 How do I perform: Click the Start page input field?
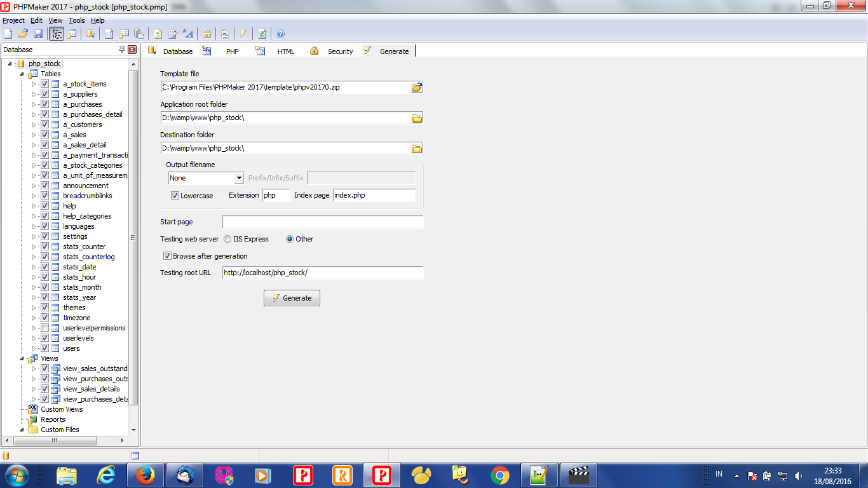click(323, 222)
